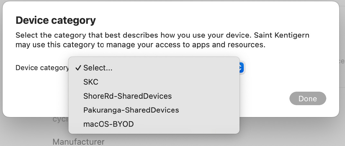Click the Device category field label
The width and height of the screenshot is (345, 146).
point(42,68)
